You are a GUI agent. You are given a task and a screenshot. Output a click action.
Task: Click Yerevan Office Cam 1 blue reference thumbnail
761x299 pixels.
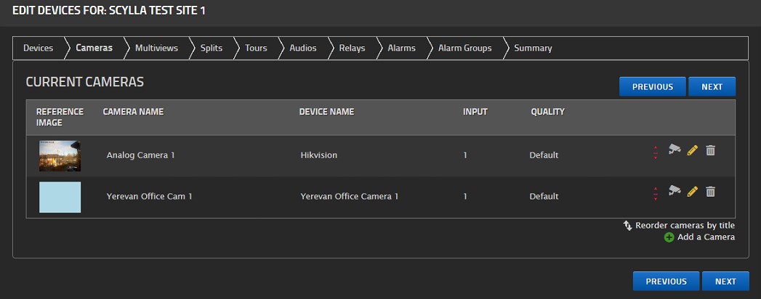coord(60,197)
